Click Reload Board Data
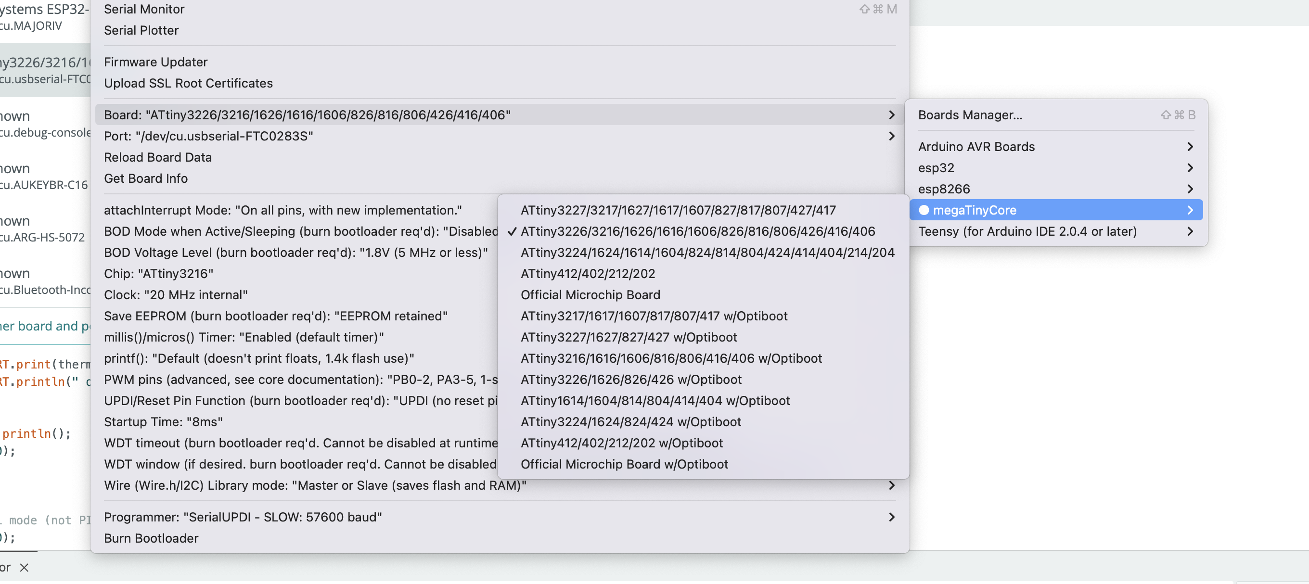1309x584 pixels. tap(500, 157)
